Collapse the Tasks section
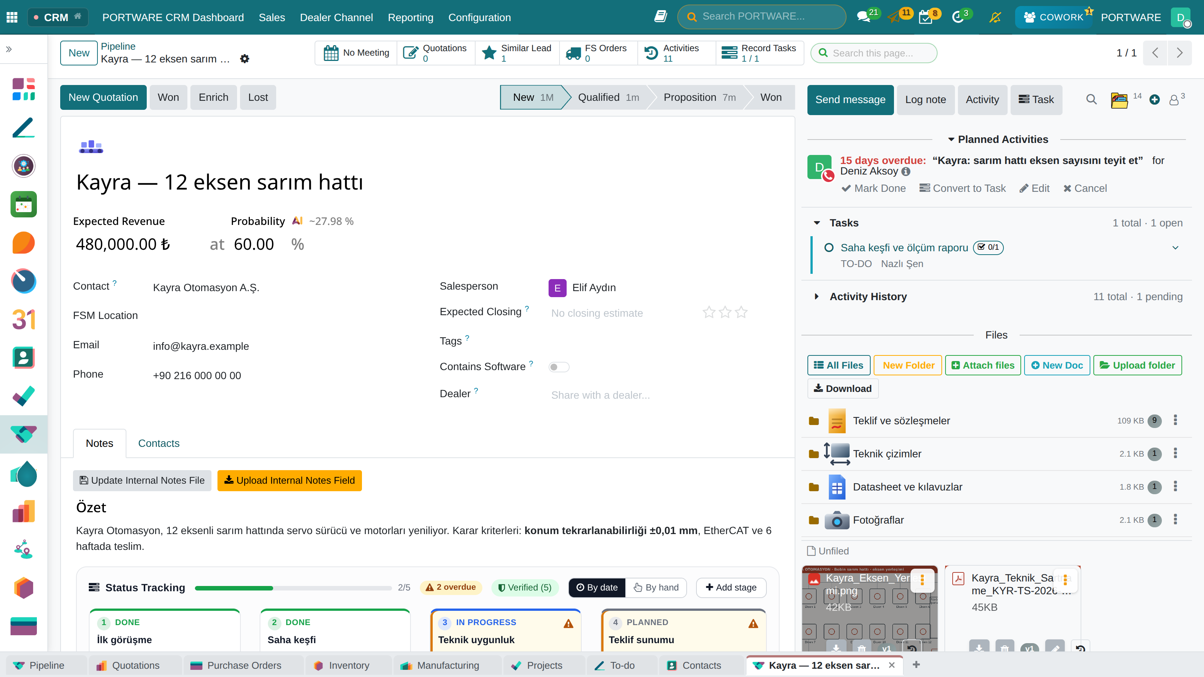The width and height of the screenshot is (1204, 677). (816, 223)
